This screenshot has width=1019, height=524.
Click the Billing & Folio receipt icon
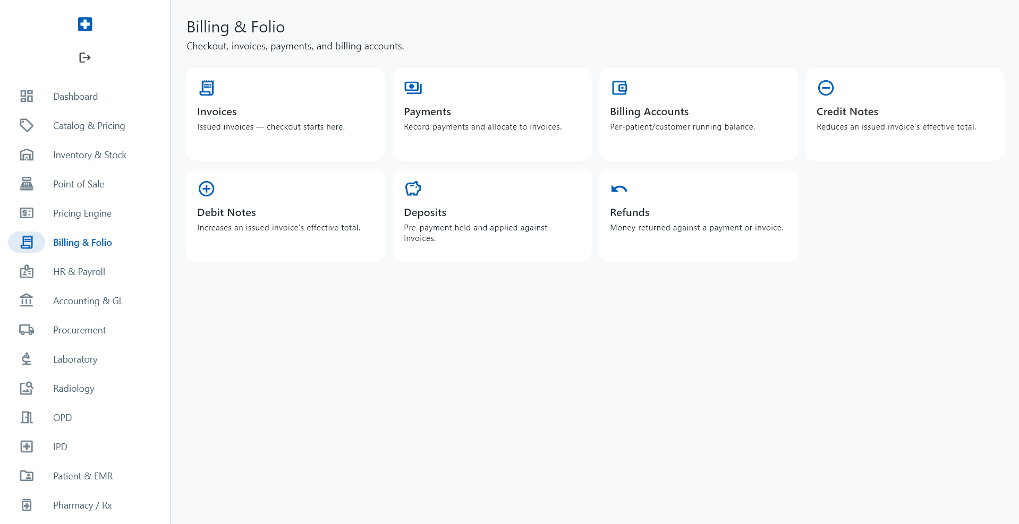pos(27,242)
